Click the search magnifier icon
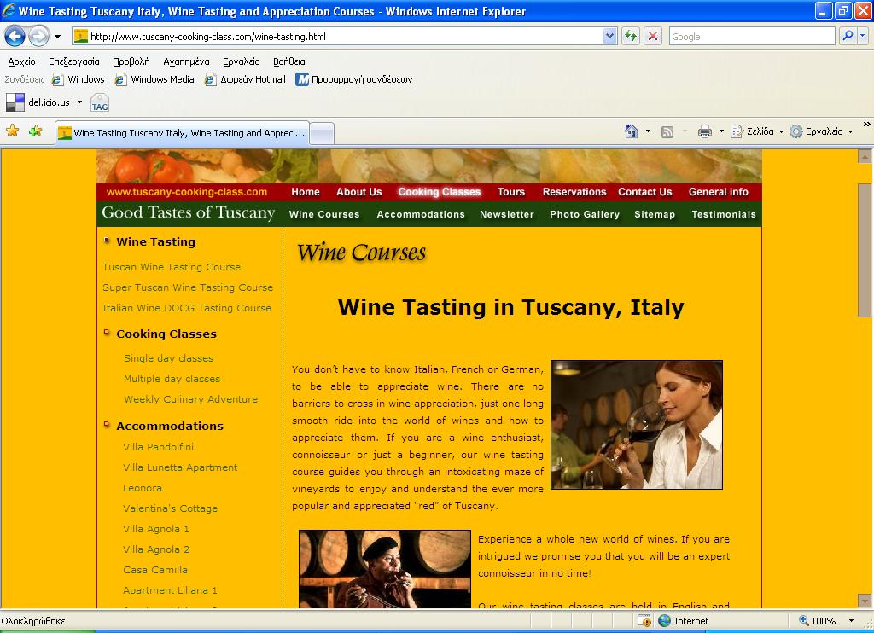The width and height of the screenshot is (874, 633). pos(848,36)
